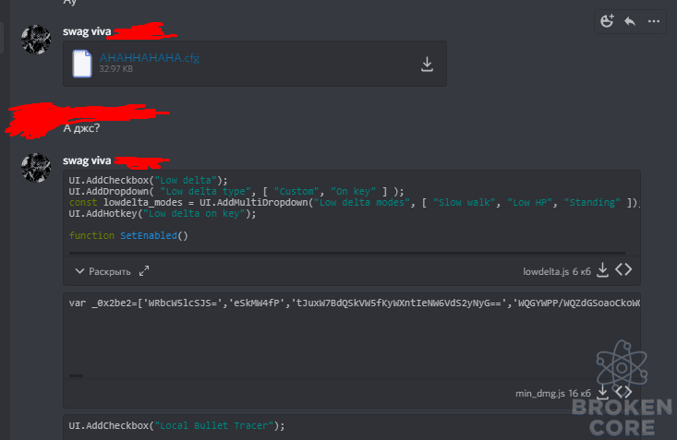Click the 'Local Bullet Tracer' code line
Viewport: 677px width, 440px height.
(176, 426)
